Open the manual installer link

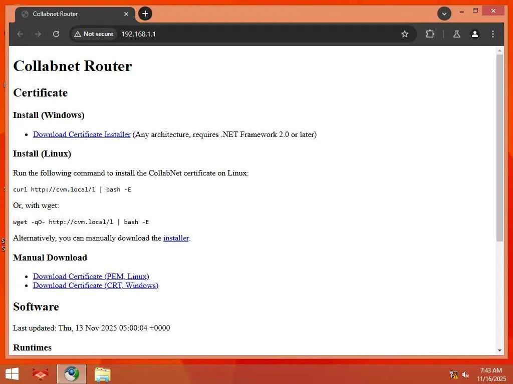coord(176,238)
